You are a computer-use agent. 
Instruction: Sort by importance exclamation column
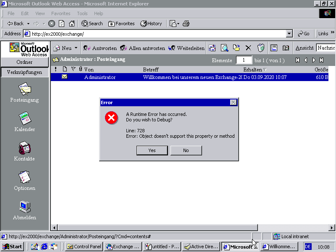(56, 69)
